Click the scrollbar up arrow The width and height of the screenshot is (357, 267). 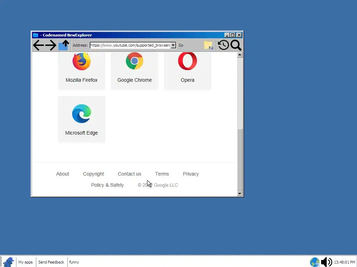tap(240, 55)
